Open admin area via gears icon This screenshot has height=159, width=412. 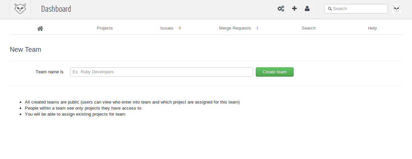tap(281, 9)
